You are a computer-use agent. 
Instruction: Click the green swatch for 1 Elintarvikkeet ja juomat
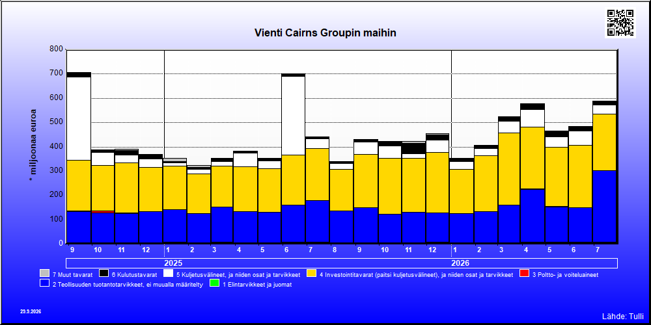pyautogui.click(x=215, y=283)
